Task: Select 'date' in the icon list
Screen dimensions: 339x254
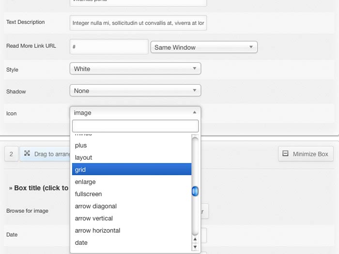Action: pos(131,242)
